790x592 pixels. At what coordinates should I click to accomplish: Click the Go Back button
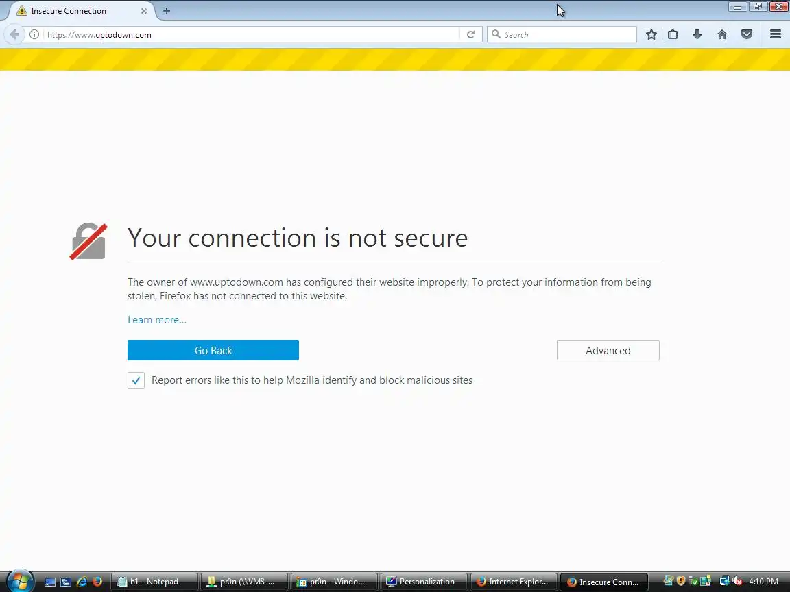click(x=213, y=350)
